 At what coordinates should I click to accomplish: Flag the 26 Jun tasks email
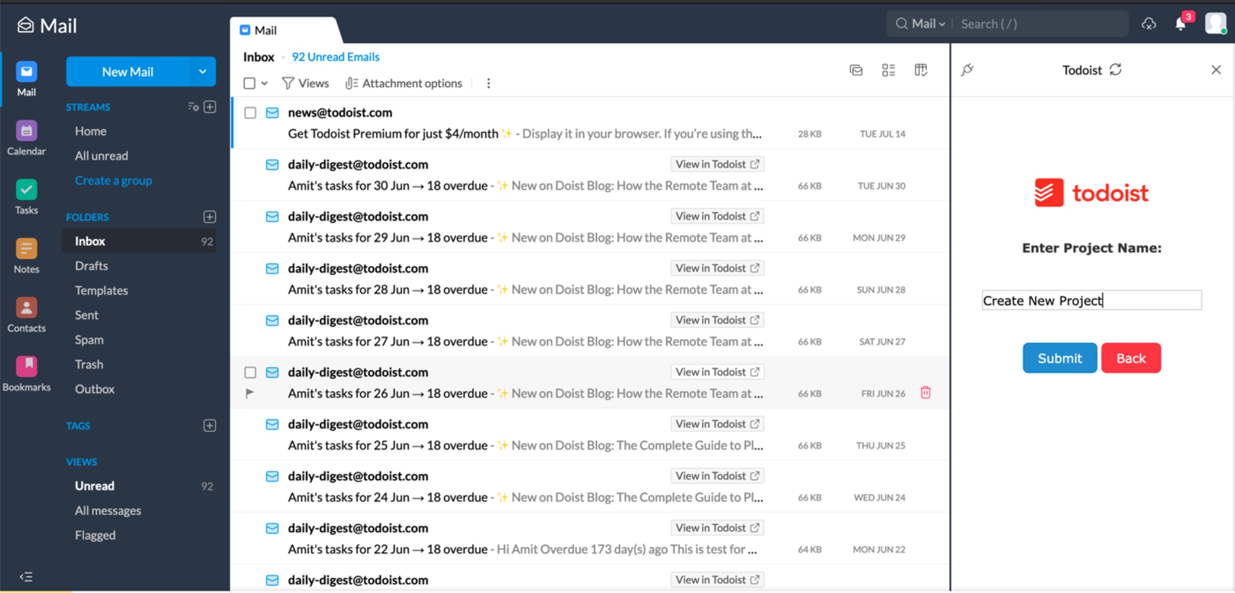249,393
